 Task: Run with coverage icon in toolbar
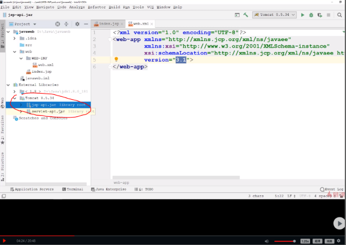click(320, 15)
